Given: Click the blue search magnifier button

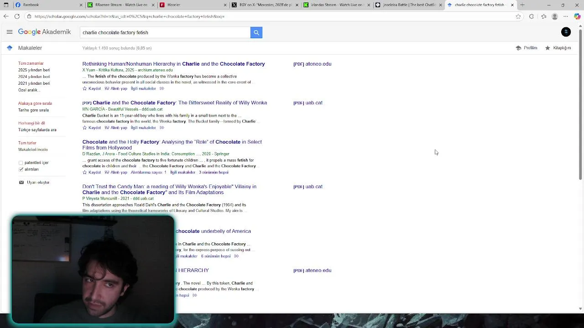Looking at the screenshot, I should point(256,32).
